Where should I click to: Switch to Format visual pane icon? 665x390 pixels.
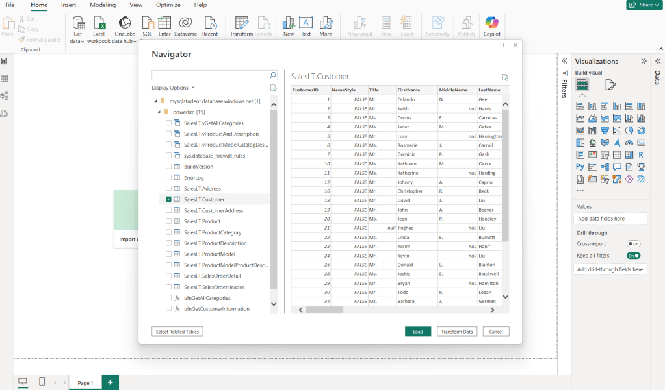pyautogui.click(x=610, y=85)
